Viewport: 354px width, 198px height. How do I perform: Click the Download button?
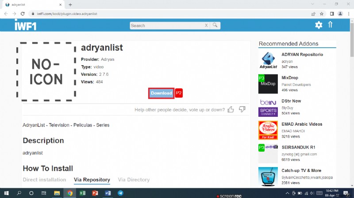click(x=161, y=93)
